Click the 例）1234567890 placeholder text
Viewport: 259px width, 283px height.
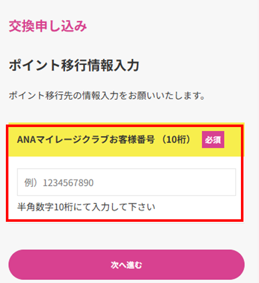(59, 183)
